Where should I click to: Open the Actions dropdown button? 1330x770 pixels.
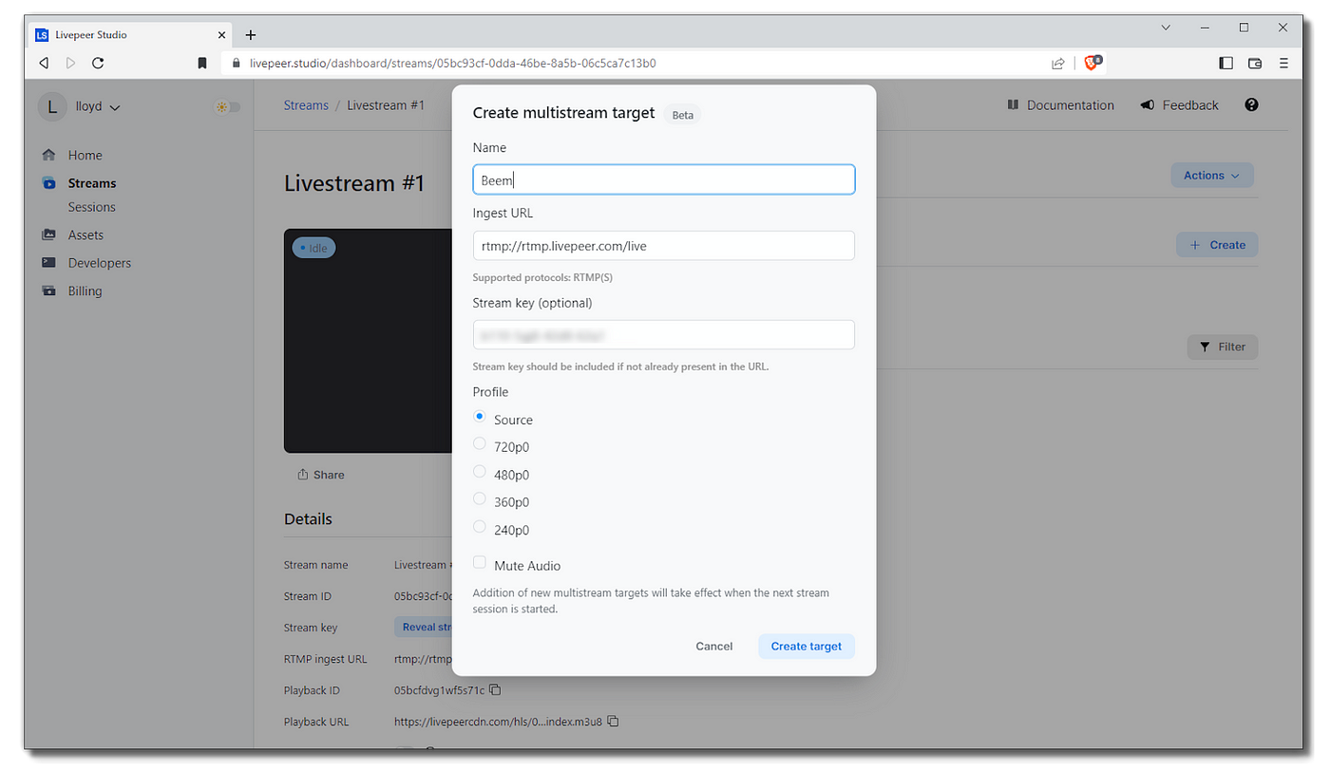click(x=1212, y=176)
